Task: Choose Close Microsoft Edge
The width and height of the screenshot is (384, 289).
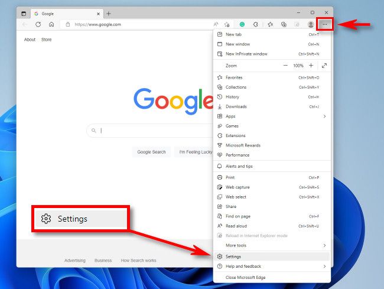Action: pyautogui.click(x=272, y=278)
